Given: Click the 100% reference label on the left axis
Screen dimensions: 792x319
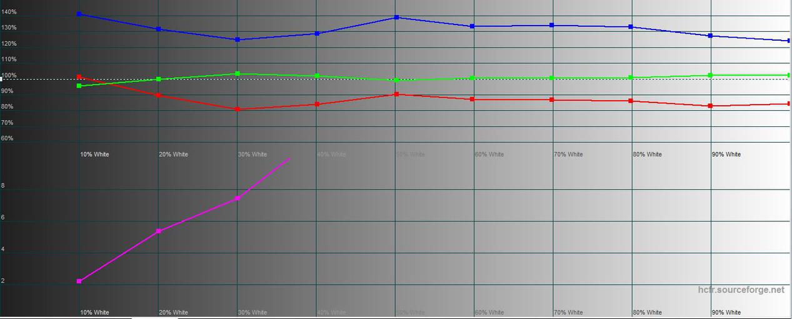Looking at the screenshot, I should 9,76.
